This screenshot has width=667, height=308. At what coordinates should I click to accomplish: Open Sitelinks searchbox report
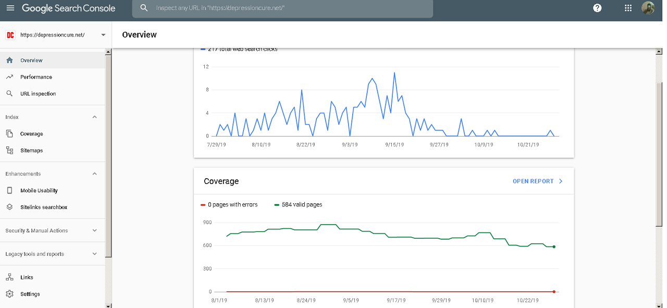click(52, 207)
